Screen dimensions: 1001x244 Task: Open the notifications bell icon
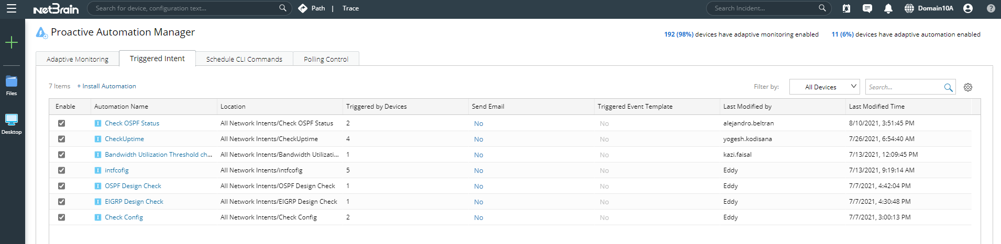(x=888, y=8)
